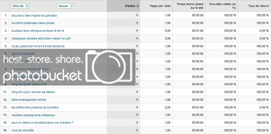Screen dimensions: 271x134
Task: Open the Mot clé dimension dropdown
Action: tap(20, 6)
